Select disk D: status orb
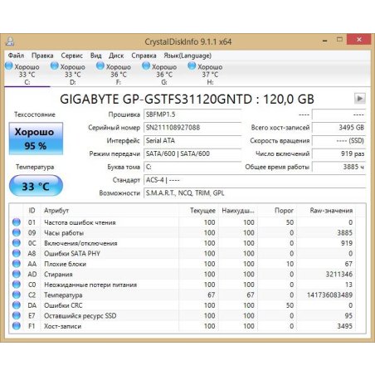Screen dimensions: 375x375 point(55,66)
